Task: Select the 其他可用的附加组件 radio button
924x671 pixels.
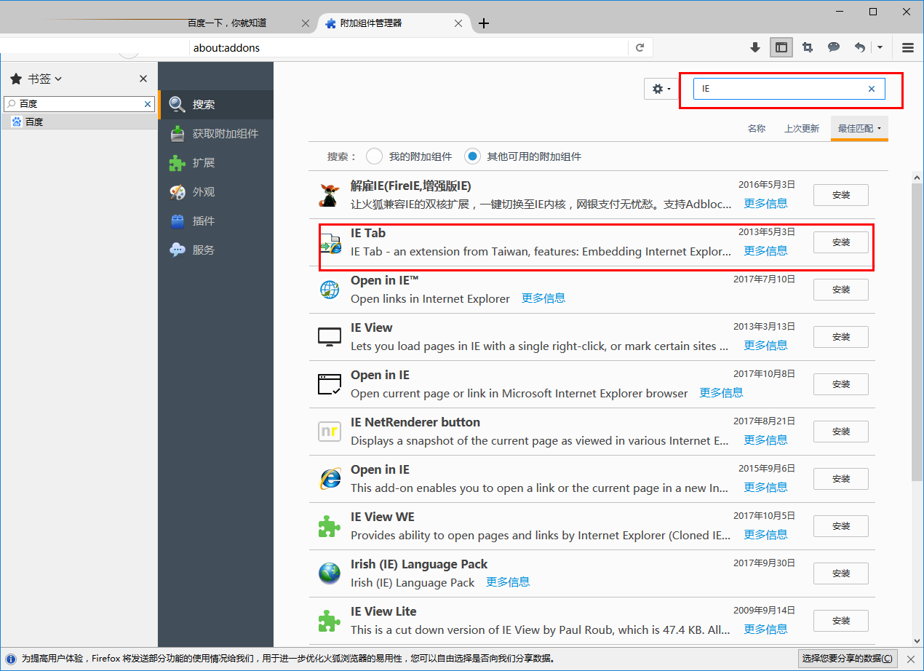Action: 473,156
